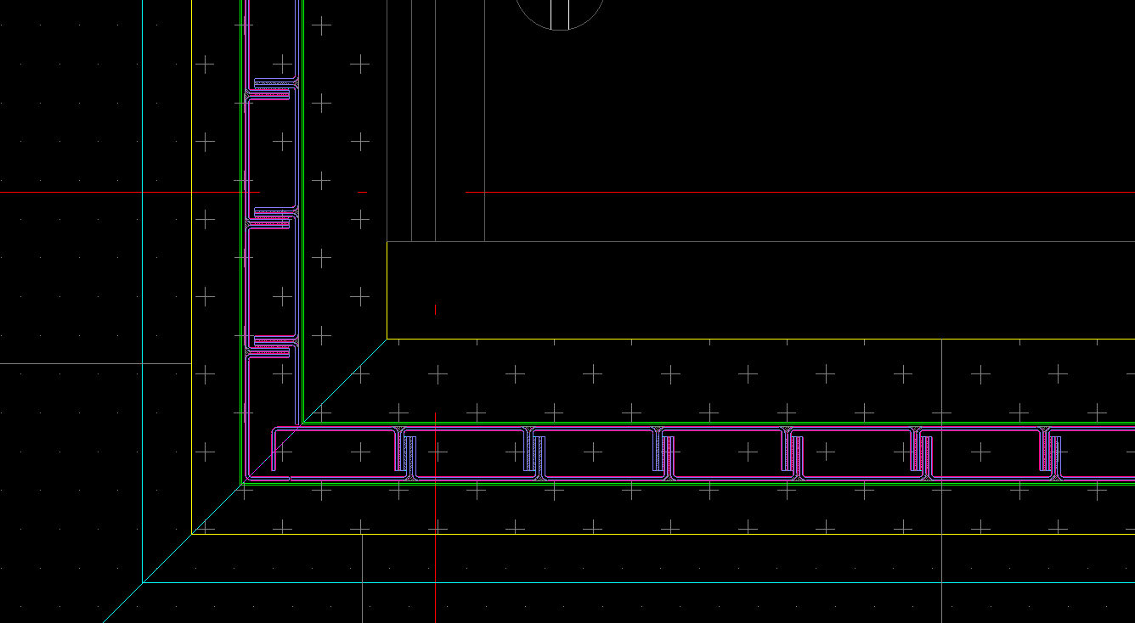Select the long red horizontal line on the right
Screen dimensions: 1135x623
point(800,193)
